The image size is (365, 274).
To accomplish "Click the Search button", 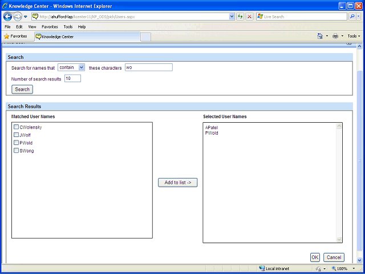I will click(x=22, y=90).
